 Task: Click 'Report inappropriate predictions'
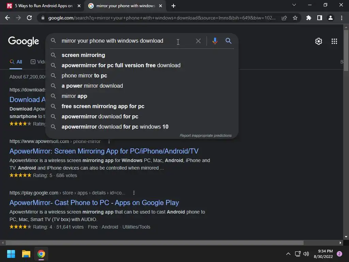pos(206,135)
